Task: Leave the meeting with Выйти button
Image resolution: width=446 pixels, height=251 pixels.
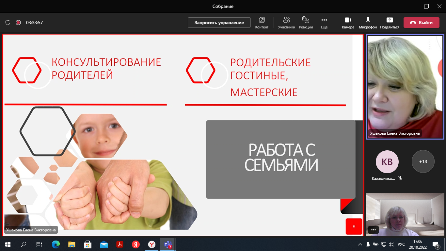Action: (421, 23)
